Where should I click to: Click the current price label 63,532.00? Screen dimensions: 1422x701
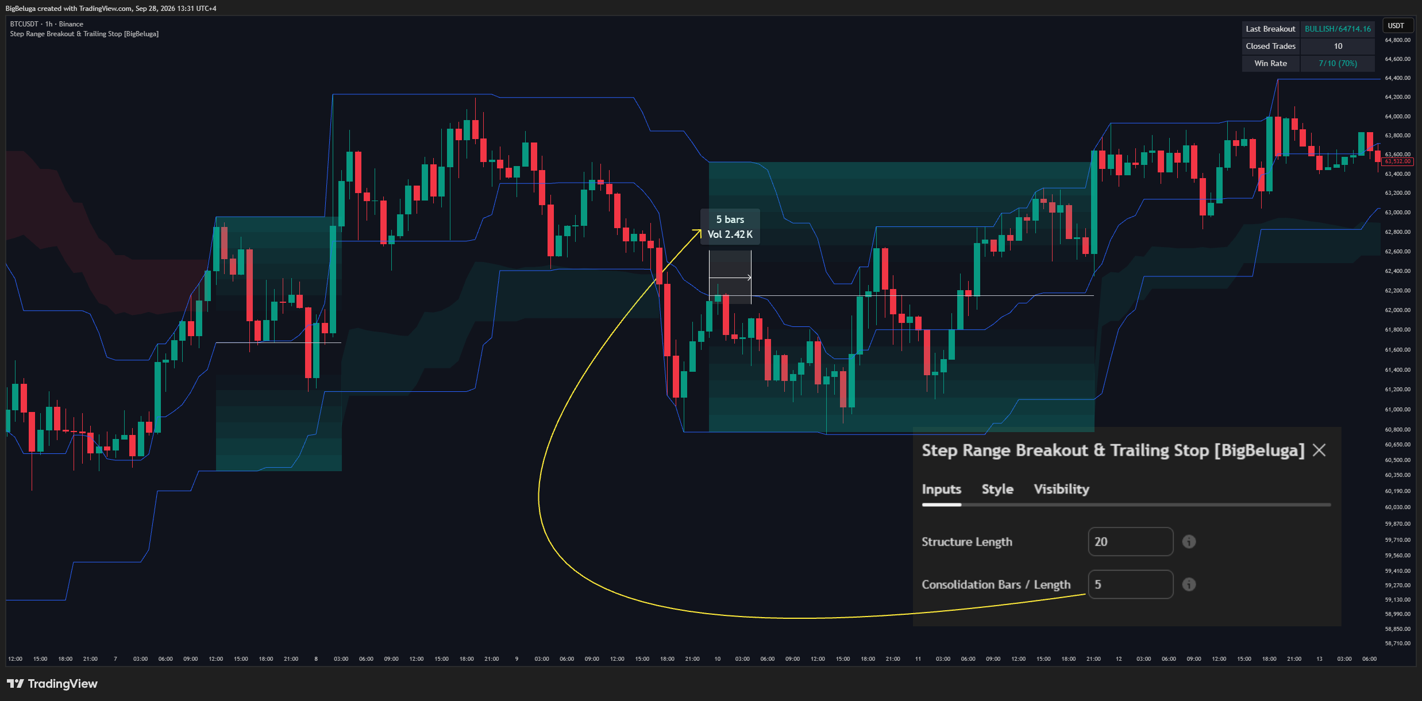(x=1397, y=161)
